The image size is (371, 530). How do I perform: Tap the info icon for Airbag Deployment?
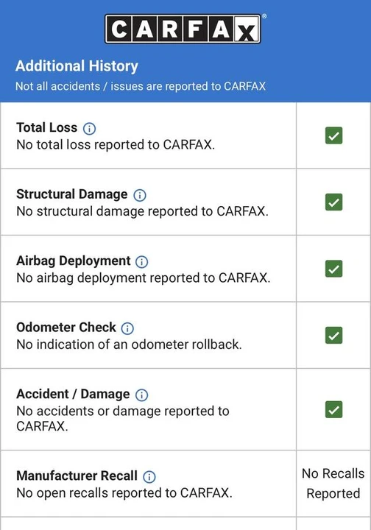coord(141,261)
